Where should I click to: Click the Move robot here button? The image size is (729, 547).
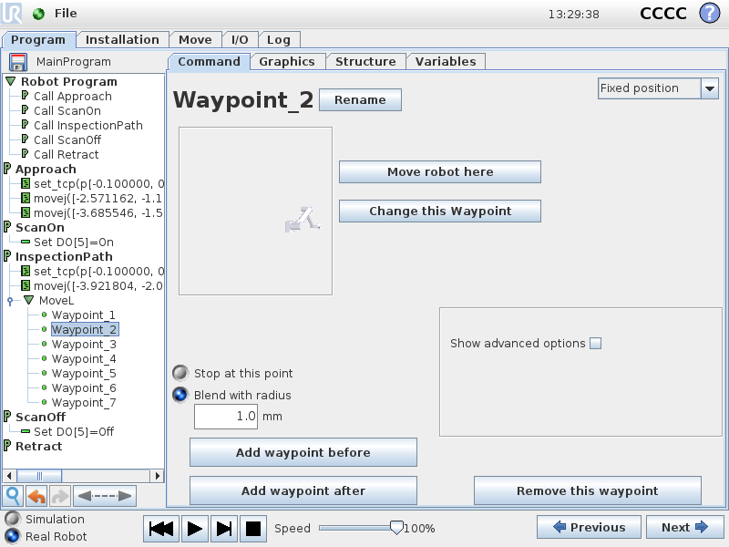pyautogui.click(x=439, y=171)
